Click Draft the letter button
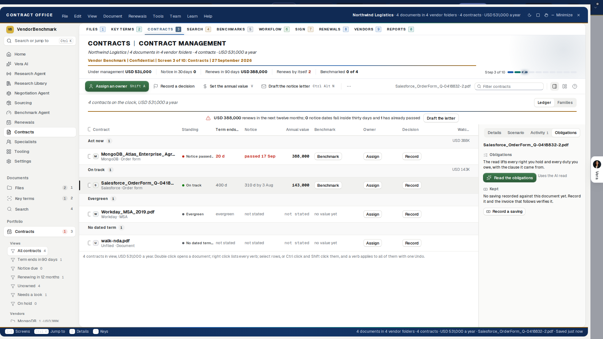The image size is (603, 339). click(x=441, y=118)
